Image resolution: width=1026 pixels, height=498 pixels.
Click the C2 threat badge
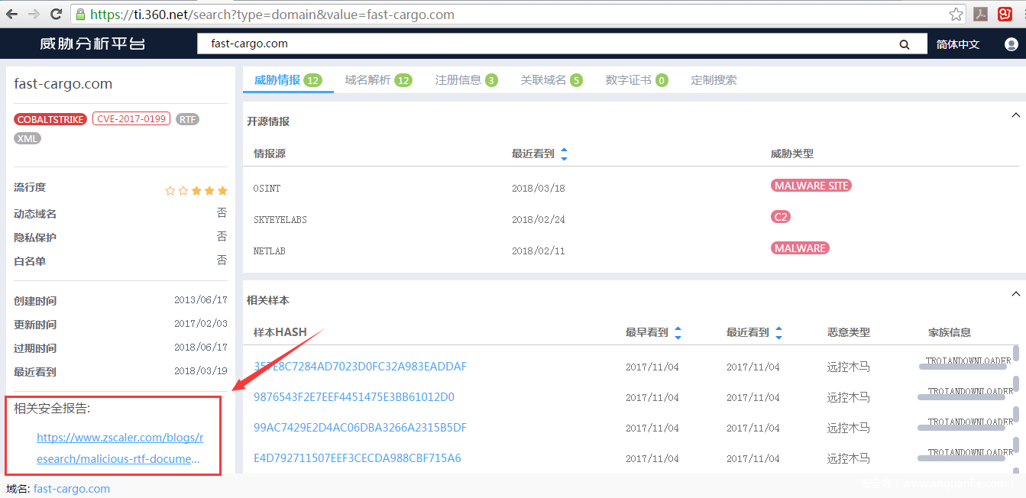(x=781, y=217)
